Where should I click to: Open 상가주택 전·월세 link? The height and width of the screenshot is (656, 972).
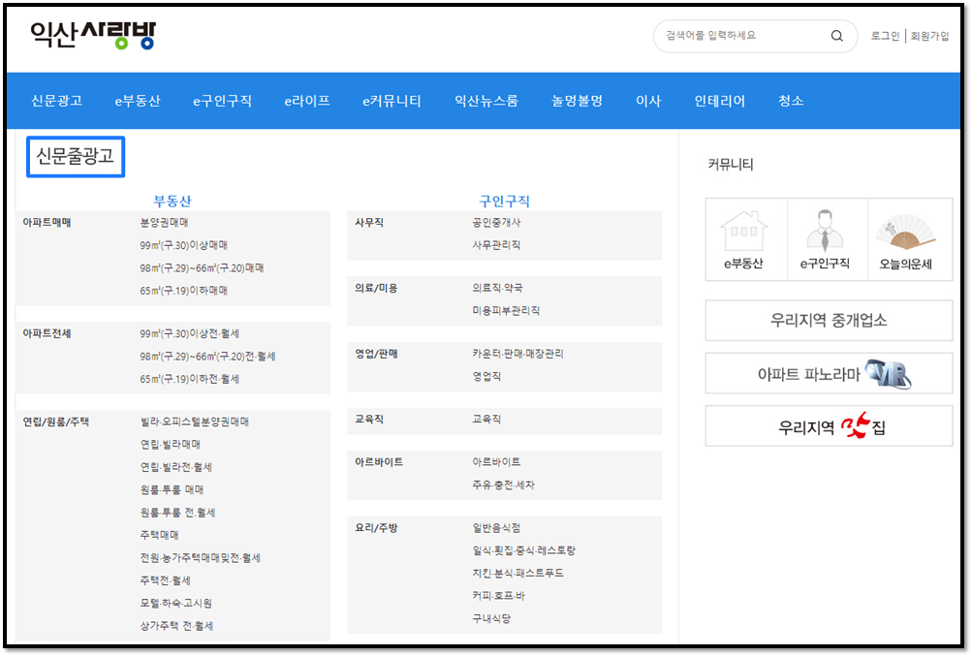(x=176, y=626)
